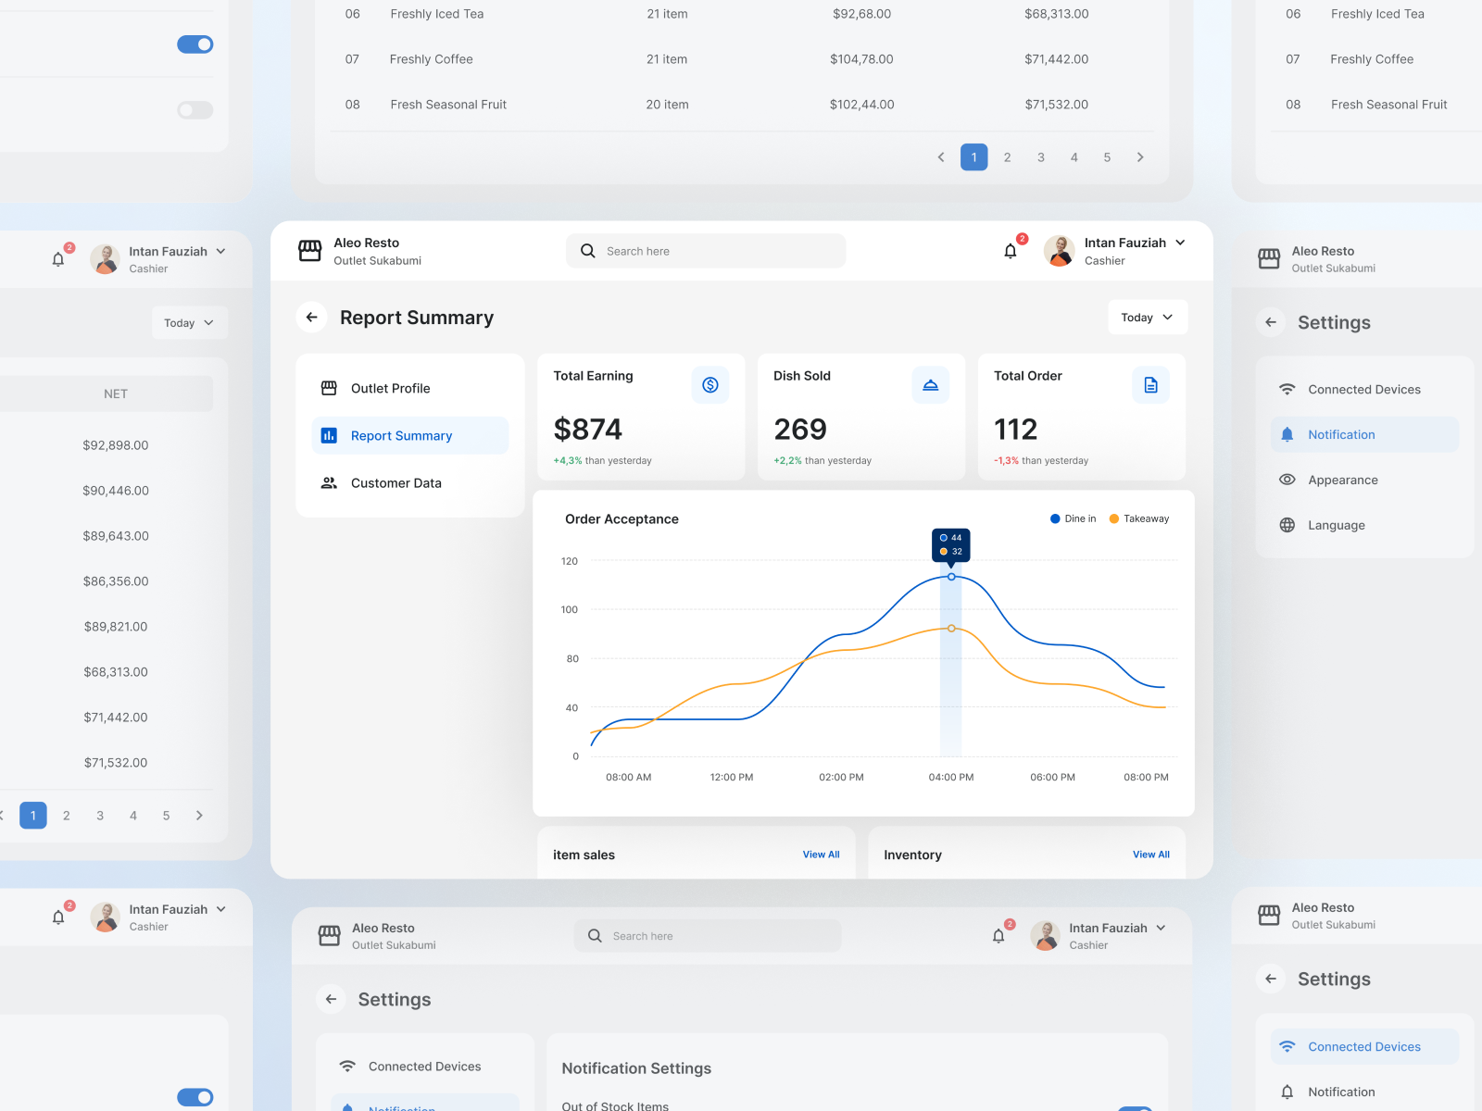
Task: Disable the active blue toggle at top left
Action: pyautogui.click(x=195, y=44)
